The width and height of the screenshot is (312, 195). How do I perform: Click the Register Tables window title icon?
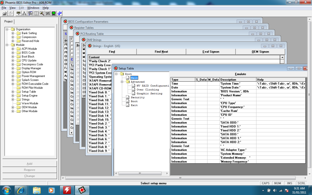coord(71,27)
